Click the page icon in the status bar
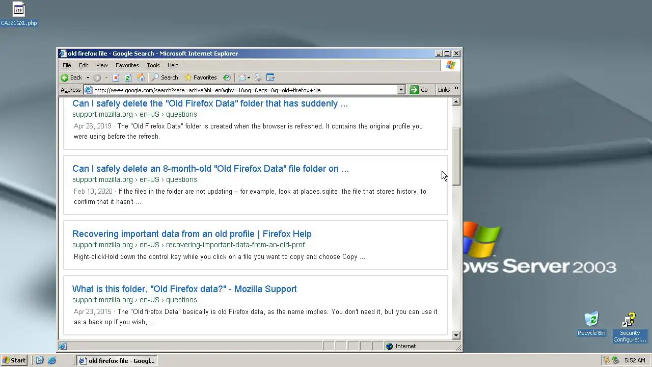The width and height of the screenshot is (652, 367). [x=63, y=346]
